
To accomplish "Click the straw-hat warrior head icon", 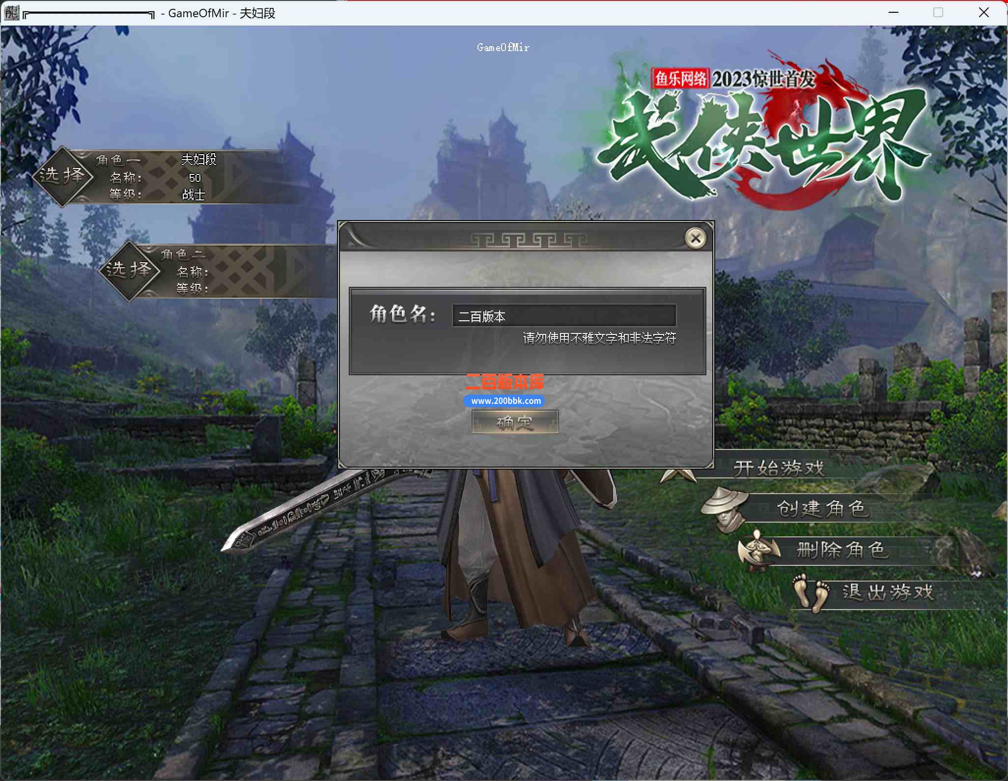I will point(725,509).
